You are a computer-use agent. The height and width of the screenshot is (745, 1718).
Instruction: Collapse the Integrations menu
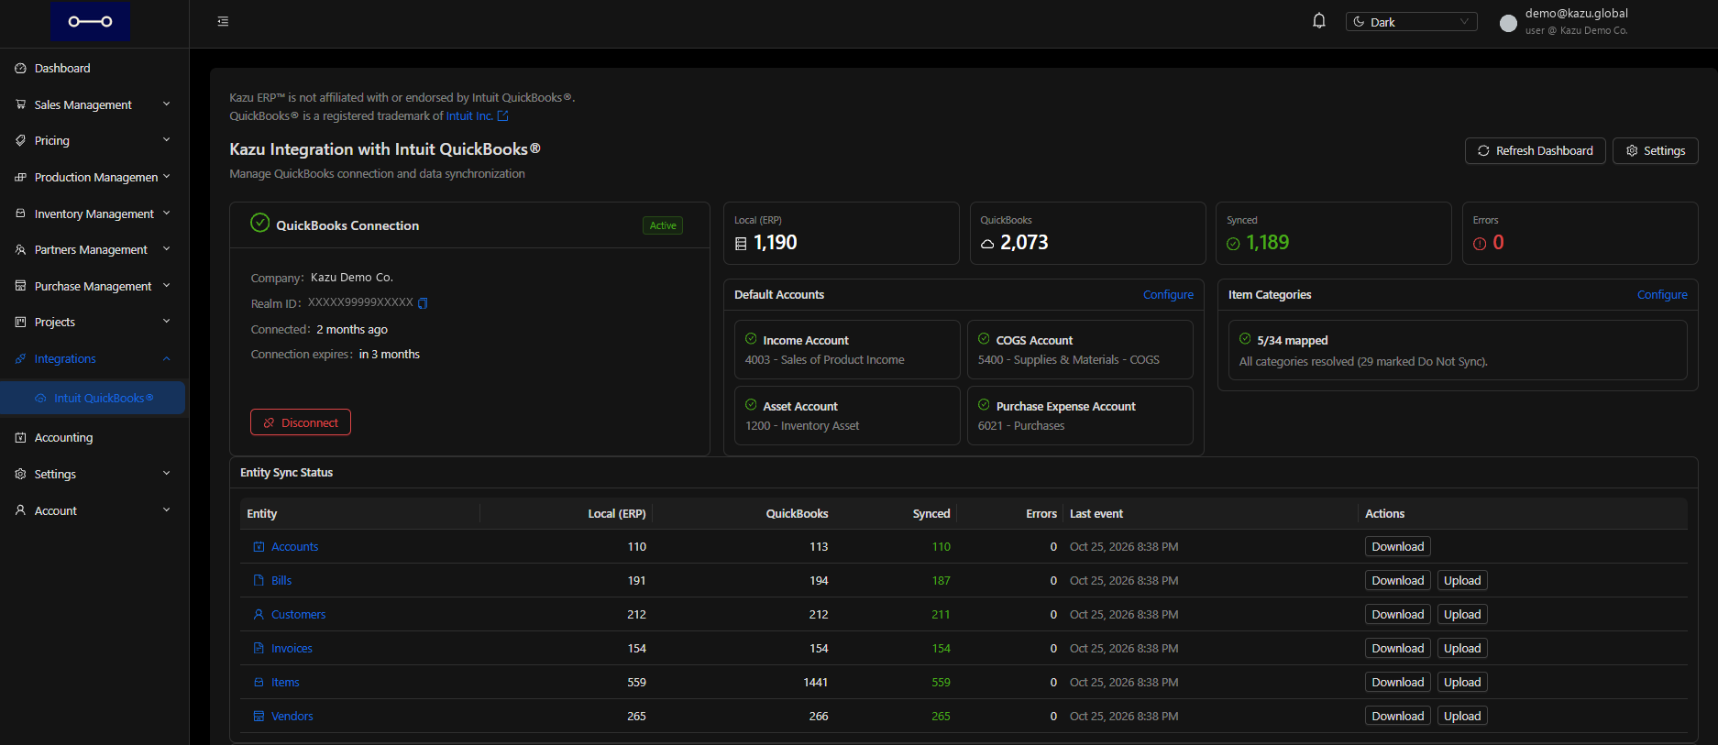[x=94, y=358]
